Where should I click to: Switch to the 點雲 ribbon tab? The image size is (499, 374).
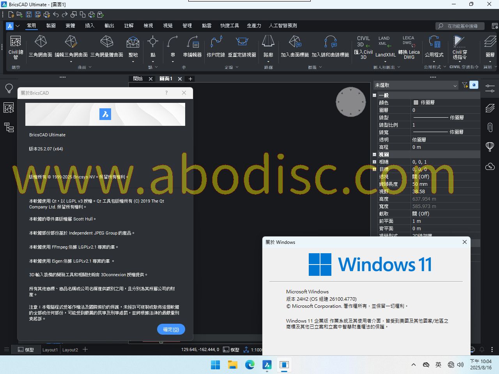(x=207, y=26)
